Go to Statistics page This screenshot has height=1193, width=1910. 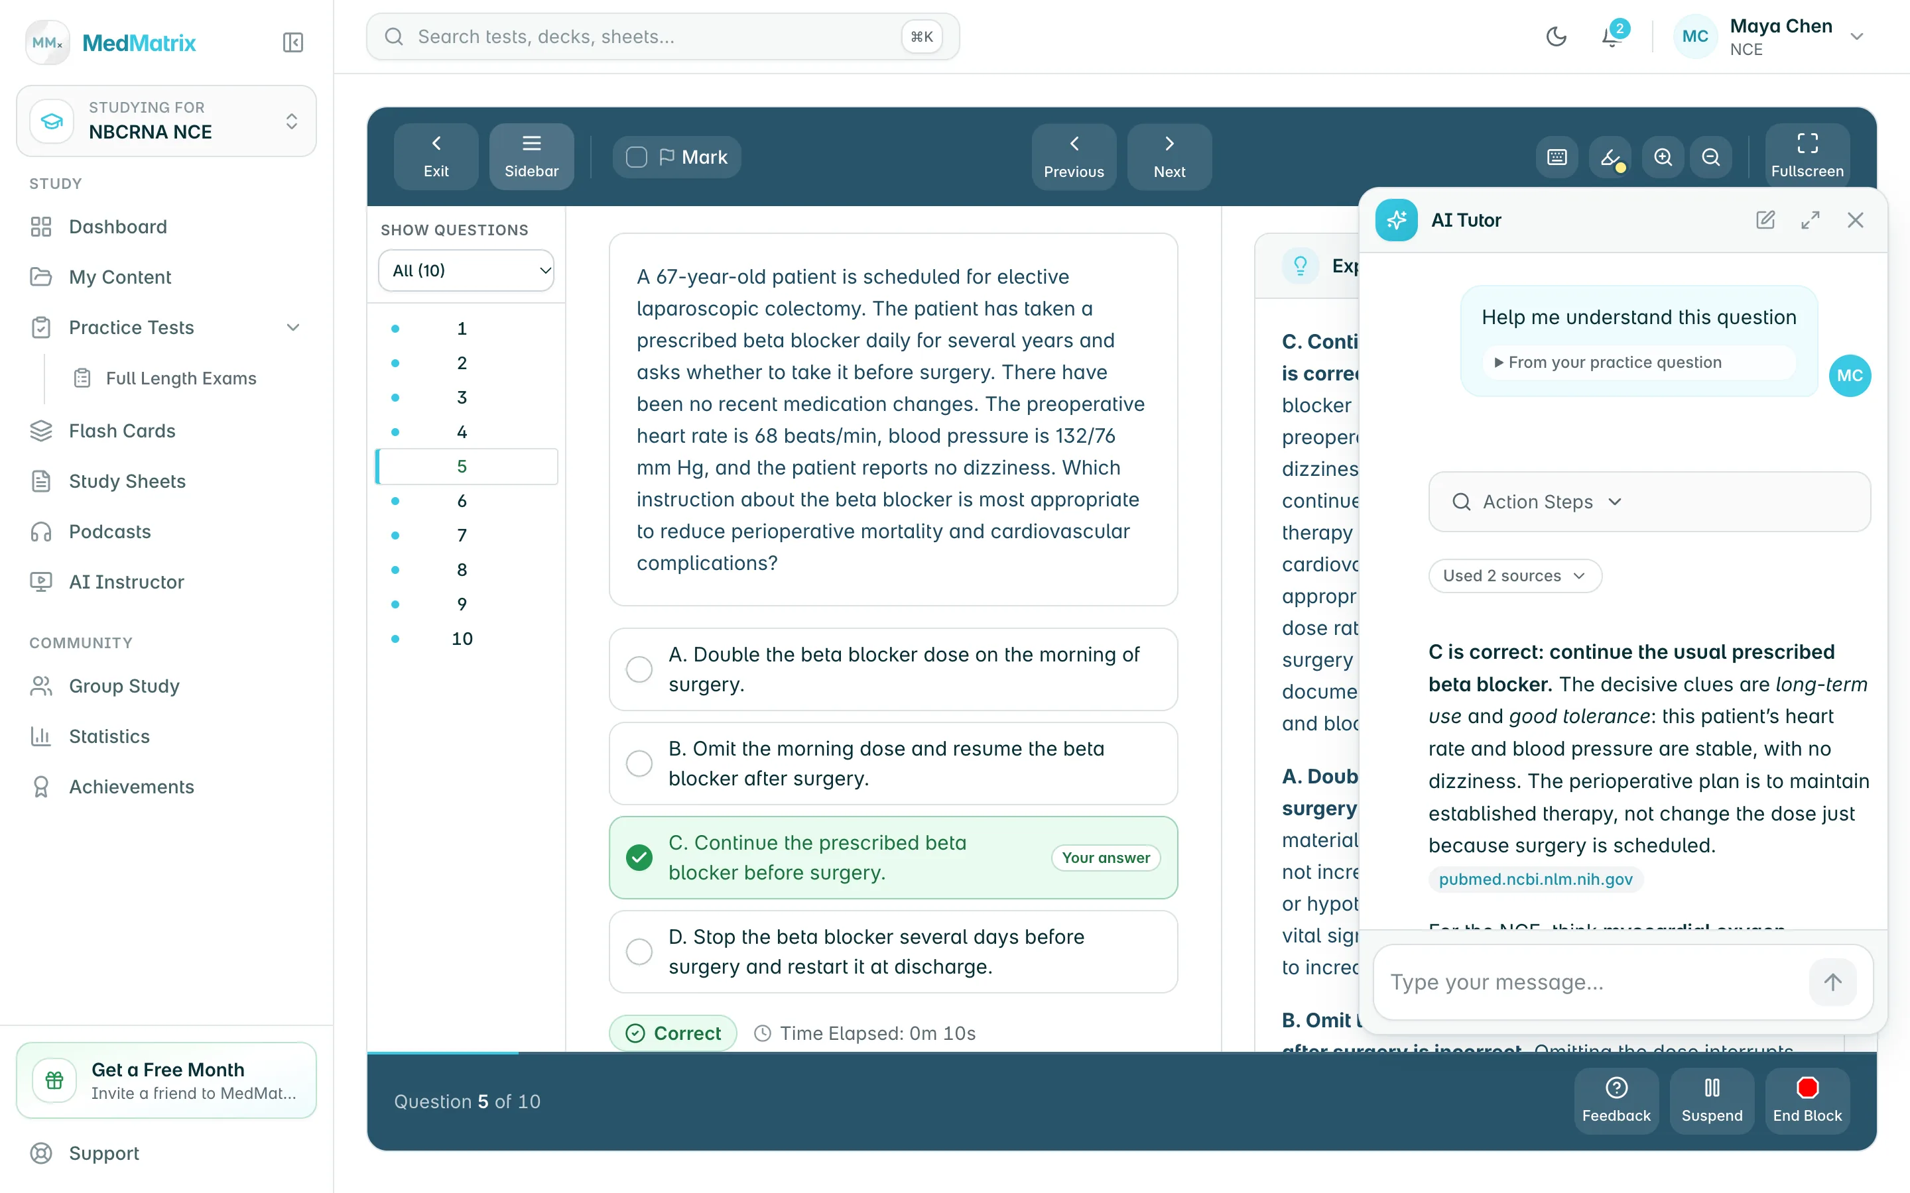(x=109, y=736)
